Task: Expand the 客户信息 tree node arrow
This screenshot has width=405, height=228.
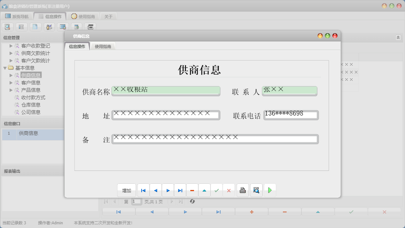Action: point(11,83)
